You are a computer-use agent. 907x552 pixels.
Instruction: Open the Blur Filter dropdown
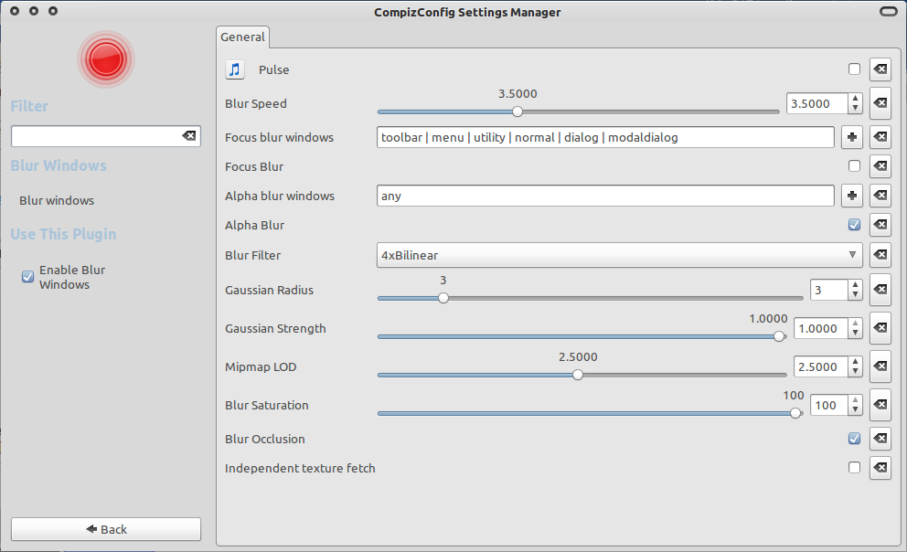[619, 255]
